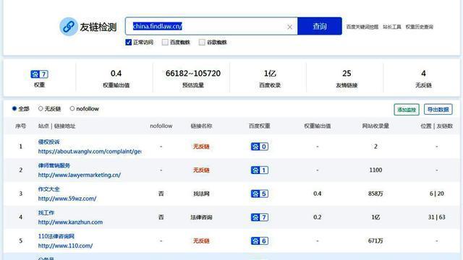Click the 法律咨询 link name in row 4
The image size is (463, 260).
[x=201, y=217]
